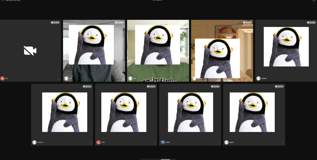The image size is (317, 160).
Task: Open the three-dot menu on the 00:53:04 tile
Action: point(315,79)
